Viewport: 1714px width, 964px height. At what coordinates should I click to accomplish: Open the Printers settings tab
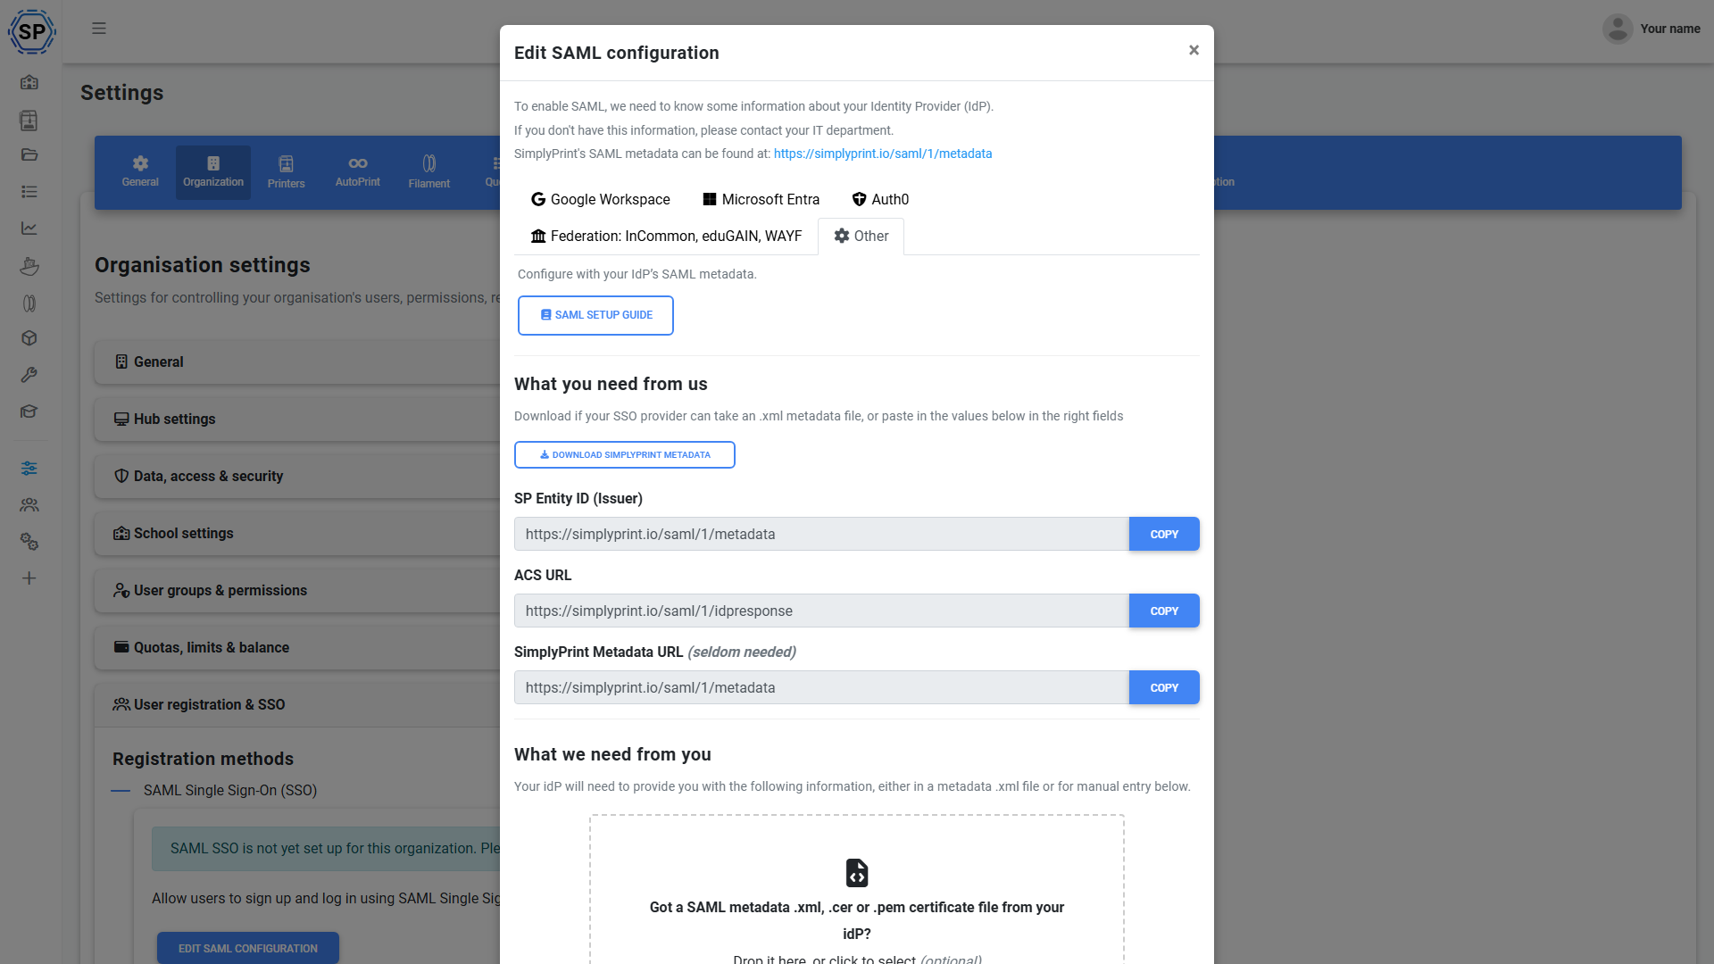pos(287,172)
